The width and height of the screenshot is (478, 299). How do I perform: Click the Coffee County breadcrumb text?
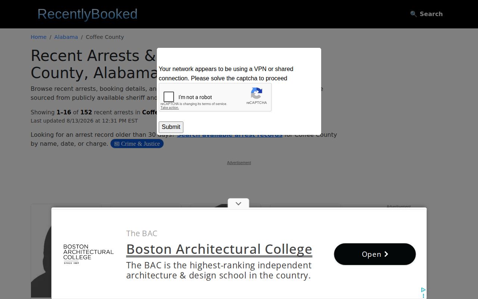pyautogui.click(x=105, y=37)
